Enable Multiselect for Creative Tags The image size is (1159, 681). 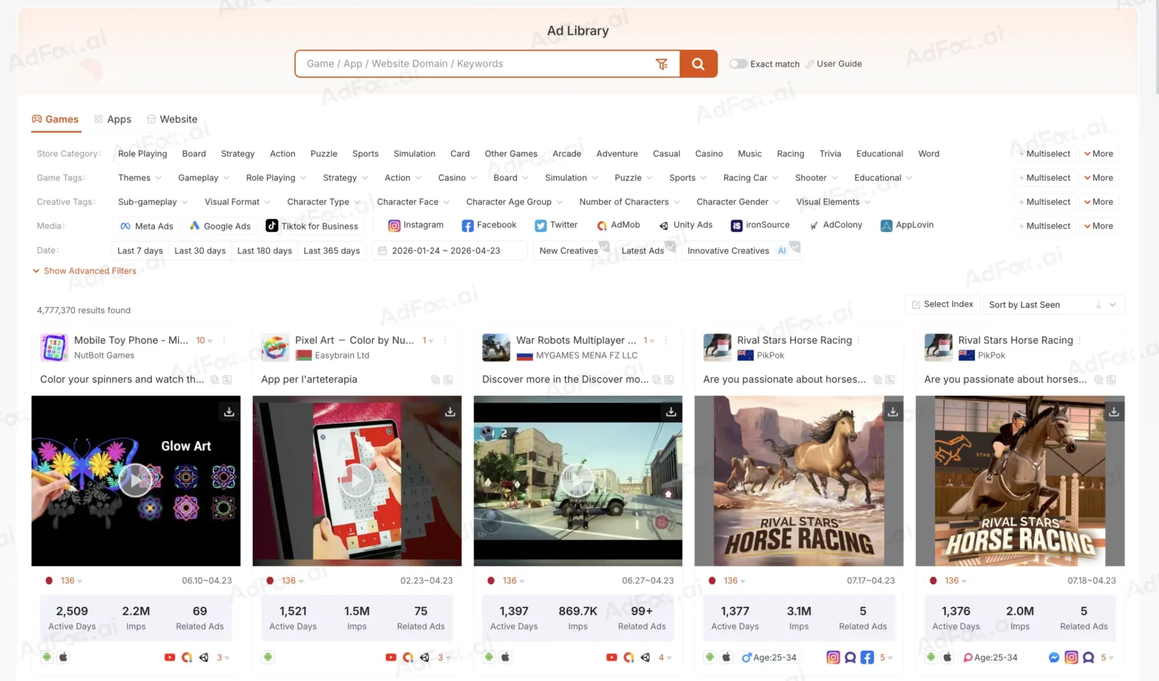[x=1044, y=202]
